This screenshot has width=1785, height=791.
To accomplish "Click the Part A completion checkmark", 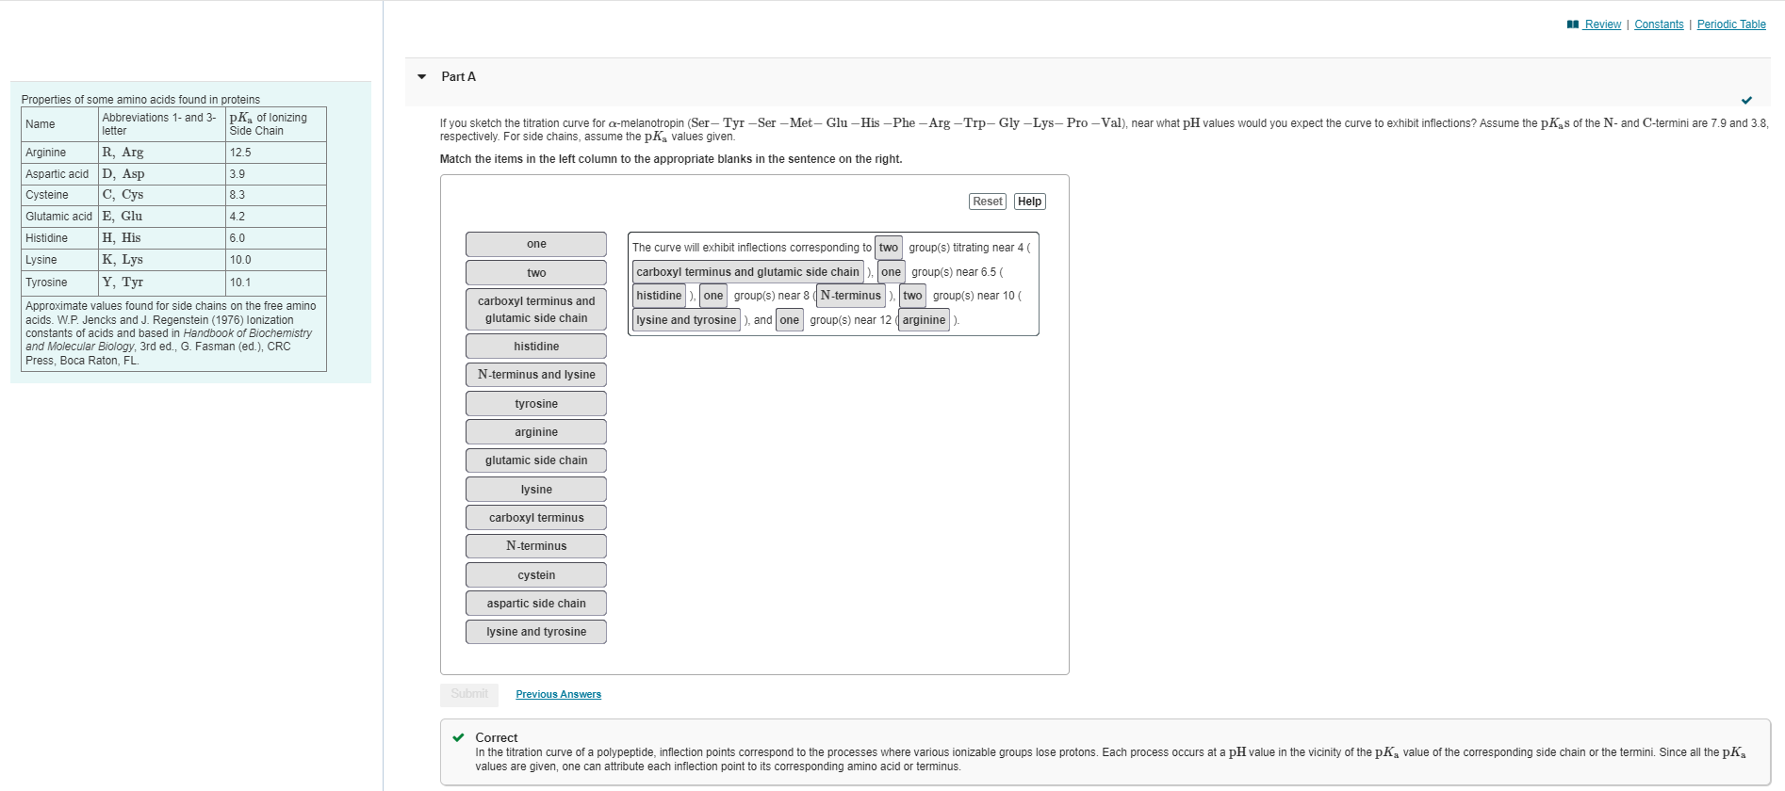I will [x=1746, y=100].
